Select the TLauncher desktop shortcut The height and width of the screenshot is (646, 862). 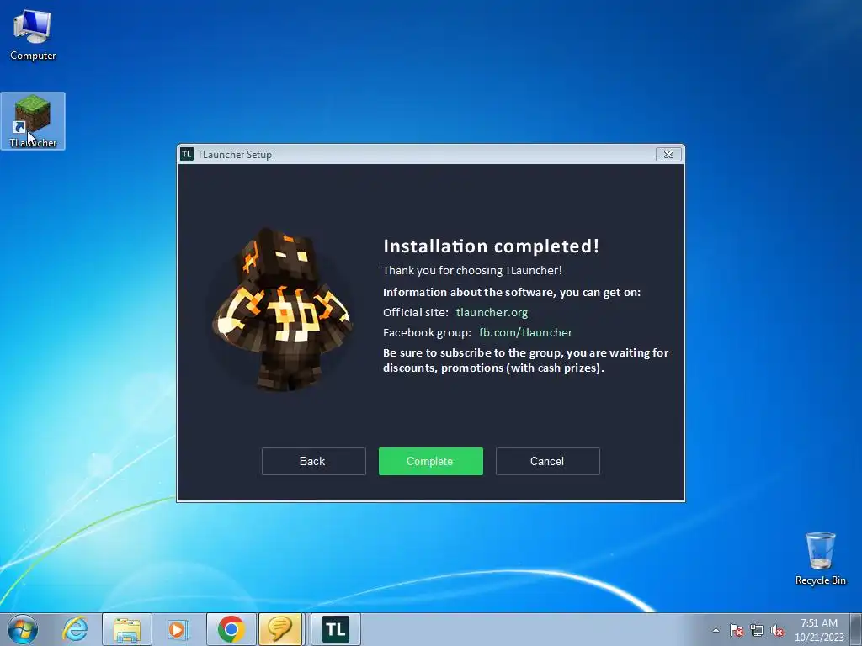pyautogui.click(x=33, y=121)
